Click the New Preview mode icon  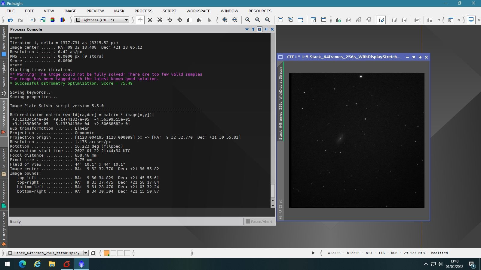coord(190,20)
